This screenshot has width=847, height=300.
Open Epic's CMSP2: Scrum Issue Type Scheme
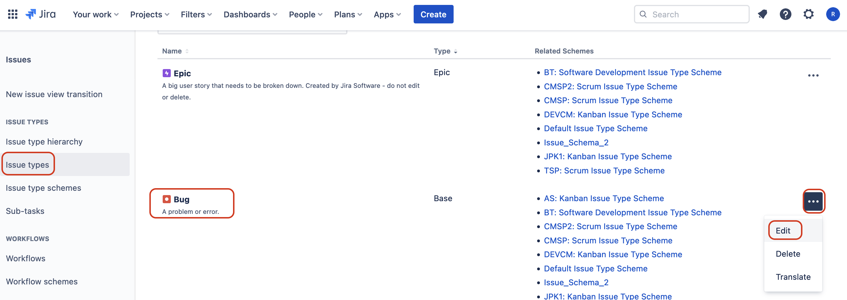[610, 86]
